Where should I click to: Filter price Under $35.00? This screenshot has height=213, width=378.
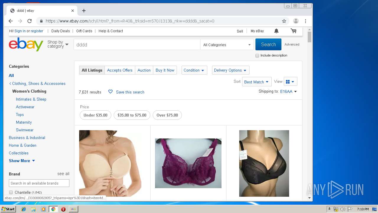tap(95, 115)
